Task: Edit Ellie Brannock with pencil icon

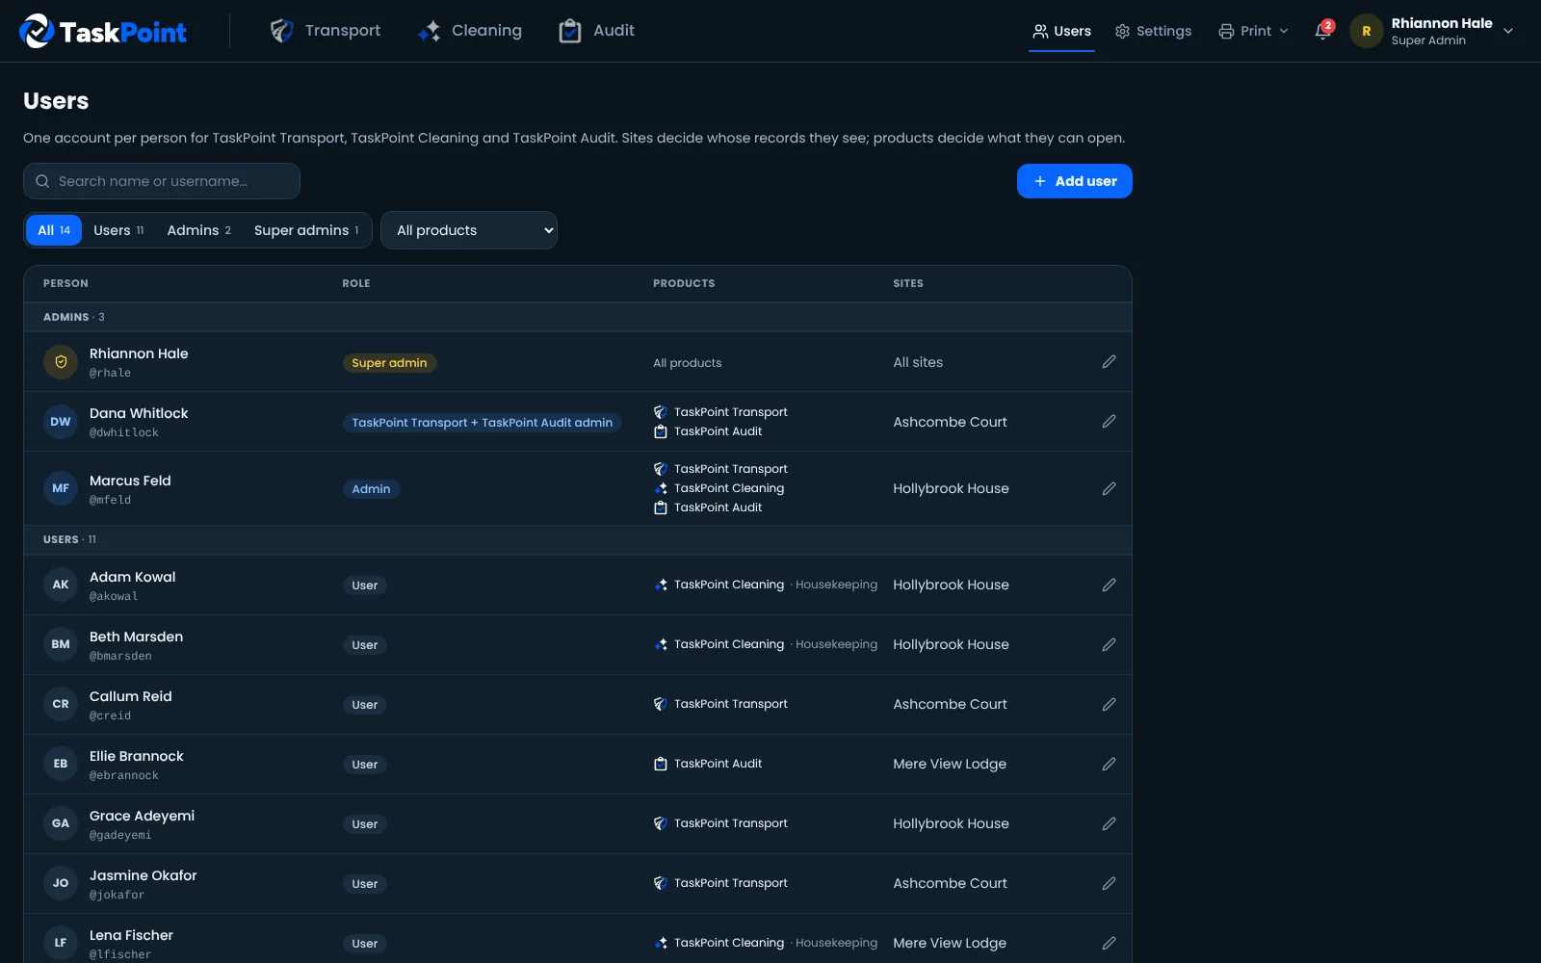Action: [x=1109, y=764]
